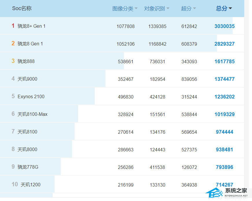Click image classification value 328924
Screen dimensions: 252x201
click(x=125, y=114)
